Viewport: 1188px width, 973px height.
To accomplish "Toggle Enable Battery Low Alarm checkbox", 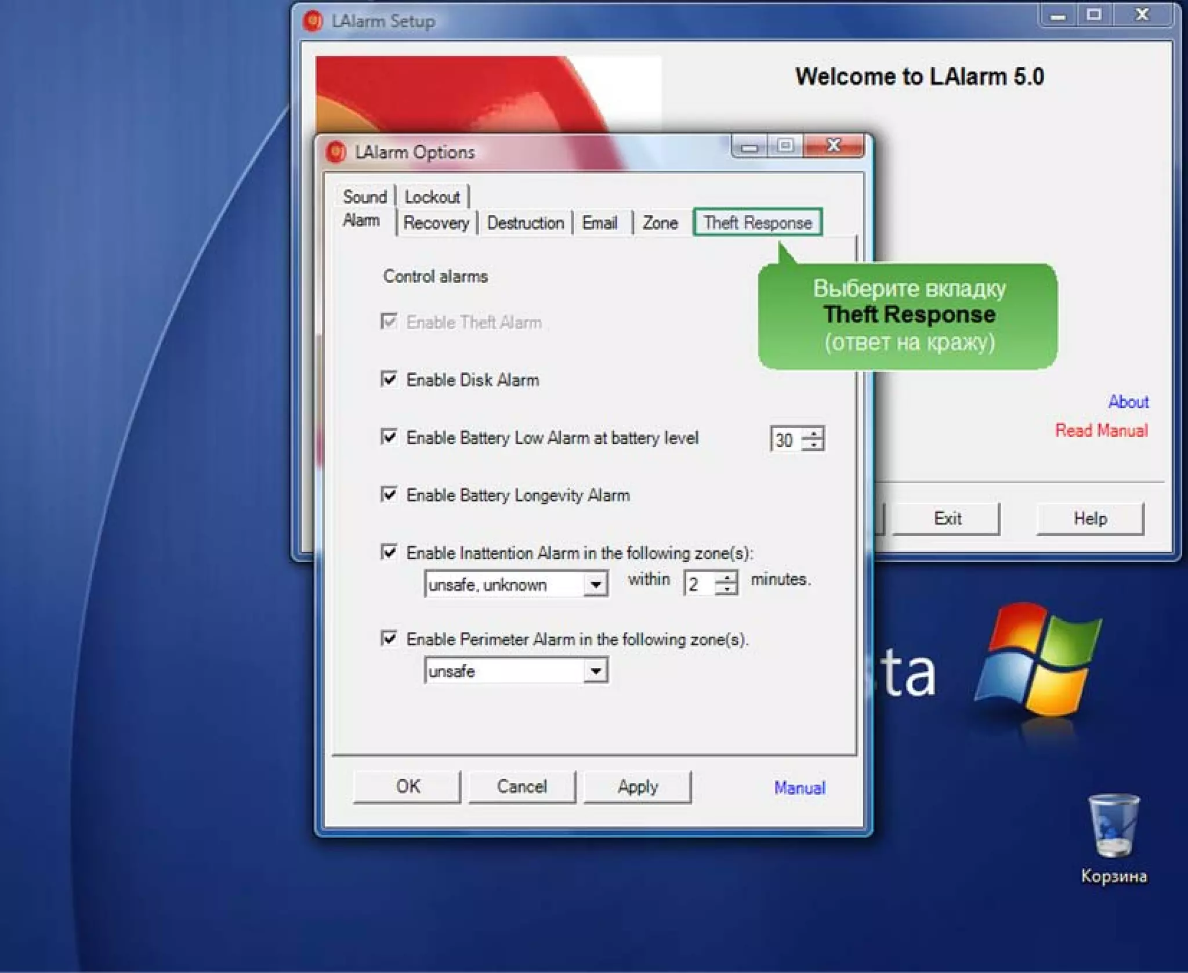I will coord(389,437).
